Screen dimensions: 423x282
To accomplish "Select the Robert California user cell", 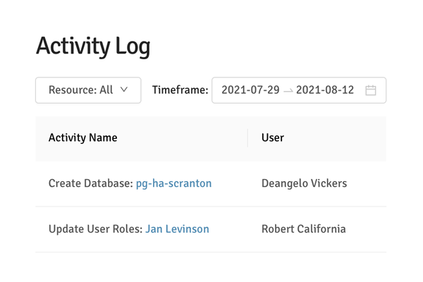I will click(x=303, y=229).
